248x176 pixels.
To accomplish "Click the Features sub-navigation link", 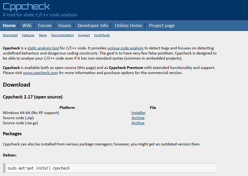I will tap(28, 35).
